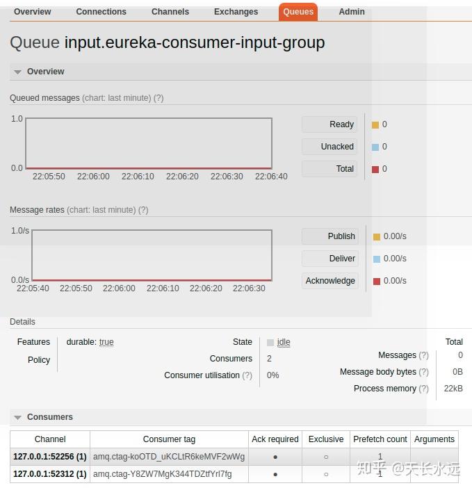
Task: Collapse the Consumers section triangle
Action: [18, 417]
